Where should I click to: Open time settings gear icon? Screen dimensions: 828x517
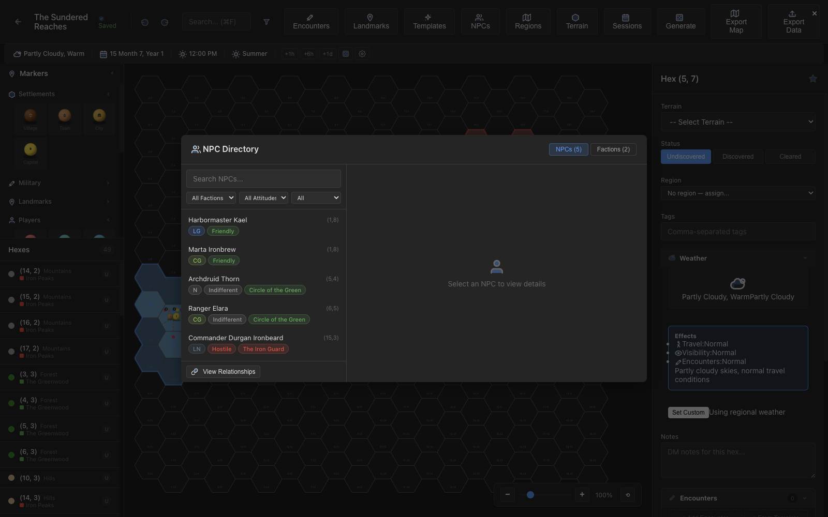pos(362,54)
